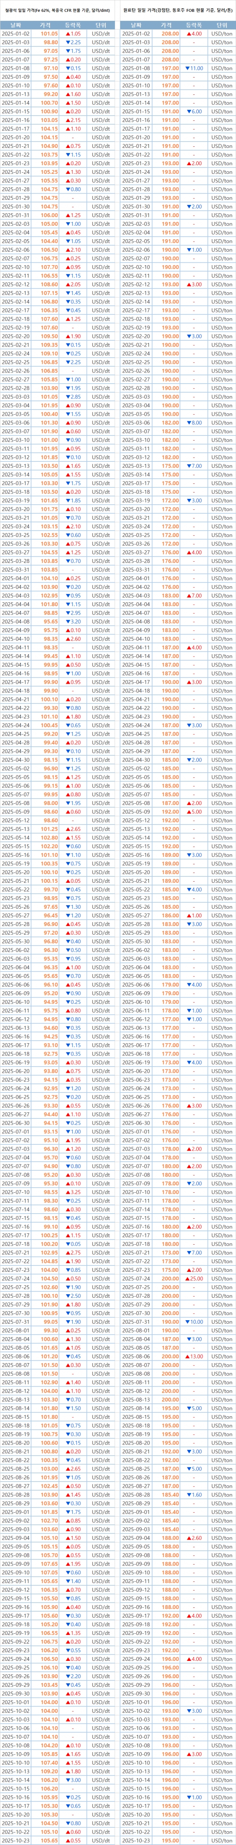Click the USD/dt unit on the first iron ore row
236x1845 pixels.
click(x=101, y=34)
